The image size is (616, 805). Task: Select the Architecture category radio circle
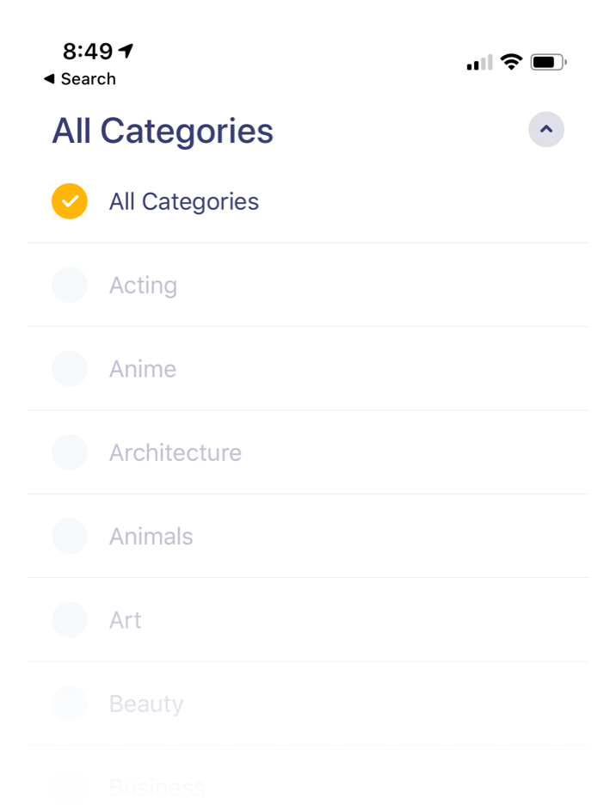tap(69, 452)
